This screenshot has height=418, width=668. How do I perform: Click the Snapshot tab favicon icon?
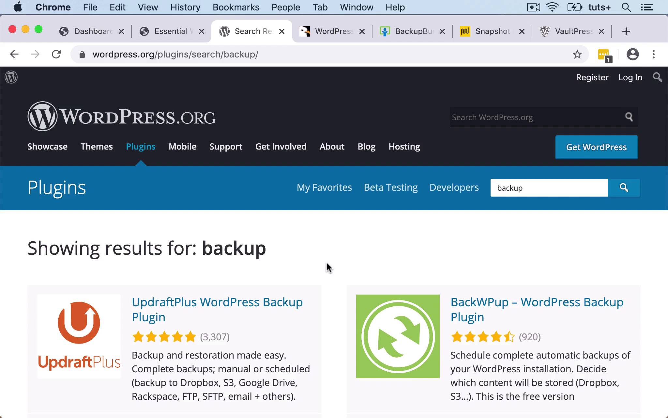point(464,31)
